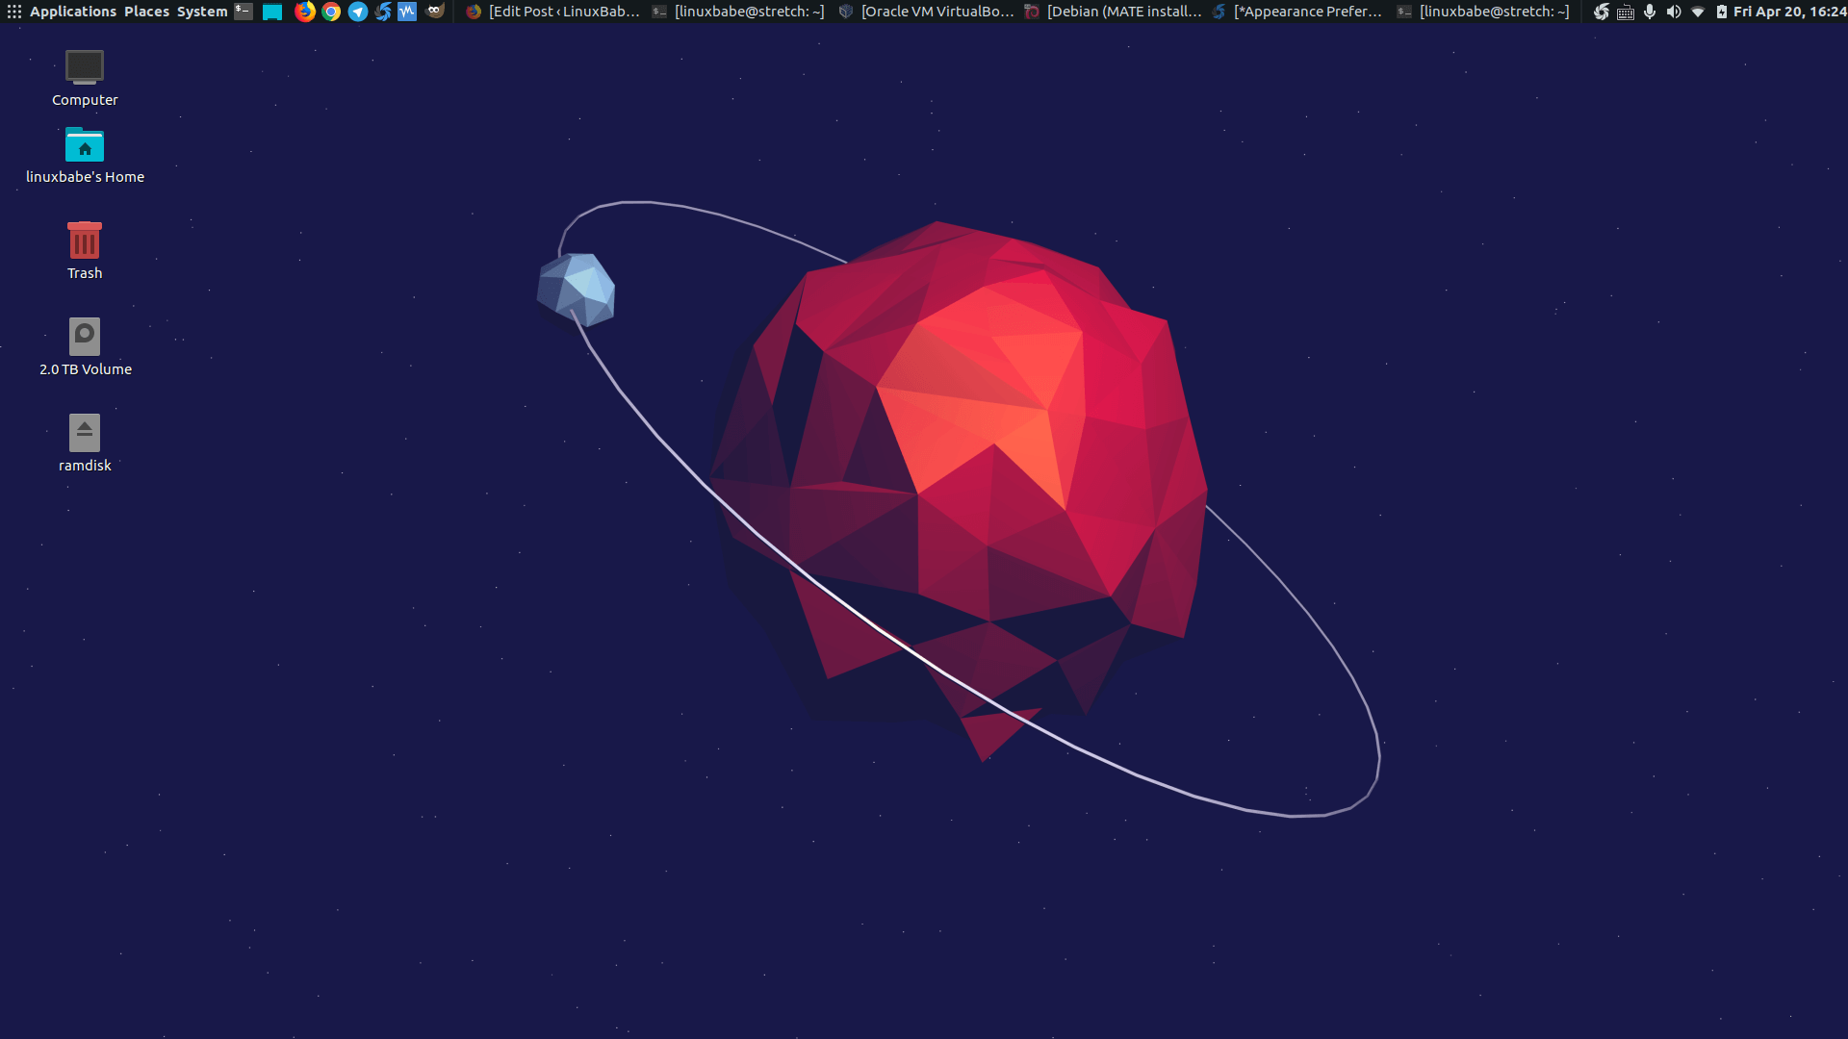Open Google Chrome panel launcher
Screen dimensions: 1848x1039
point(331,12)
